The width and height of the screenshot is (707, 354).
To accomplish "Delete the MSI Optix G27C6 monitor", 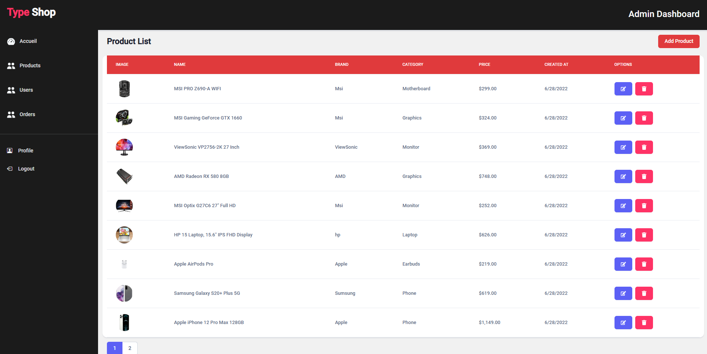I will click(x=644, y=206).
